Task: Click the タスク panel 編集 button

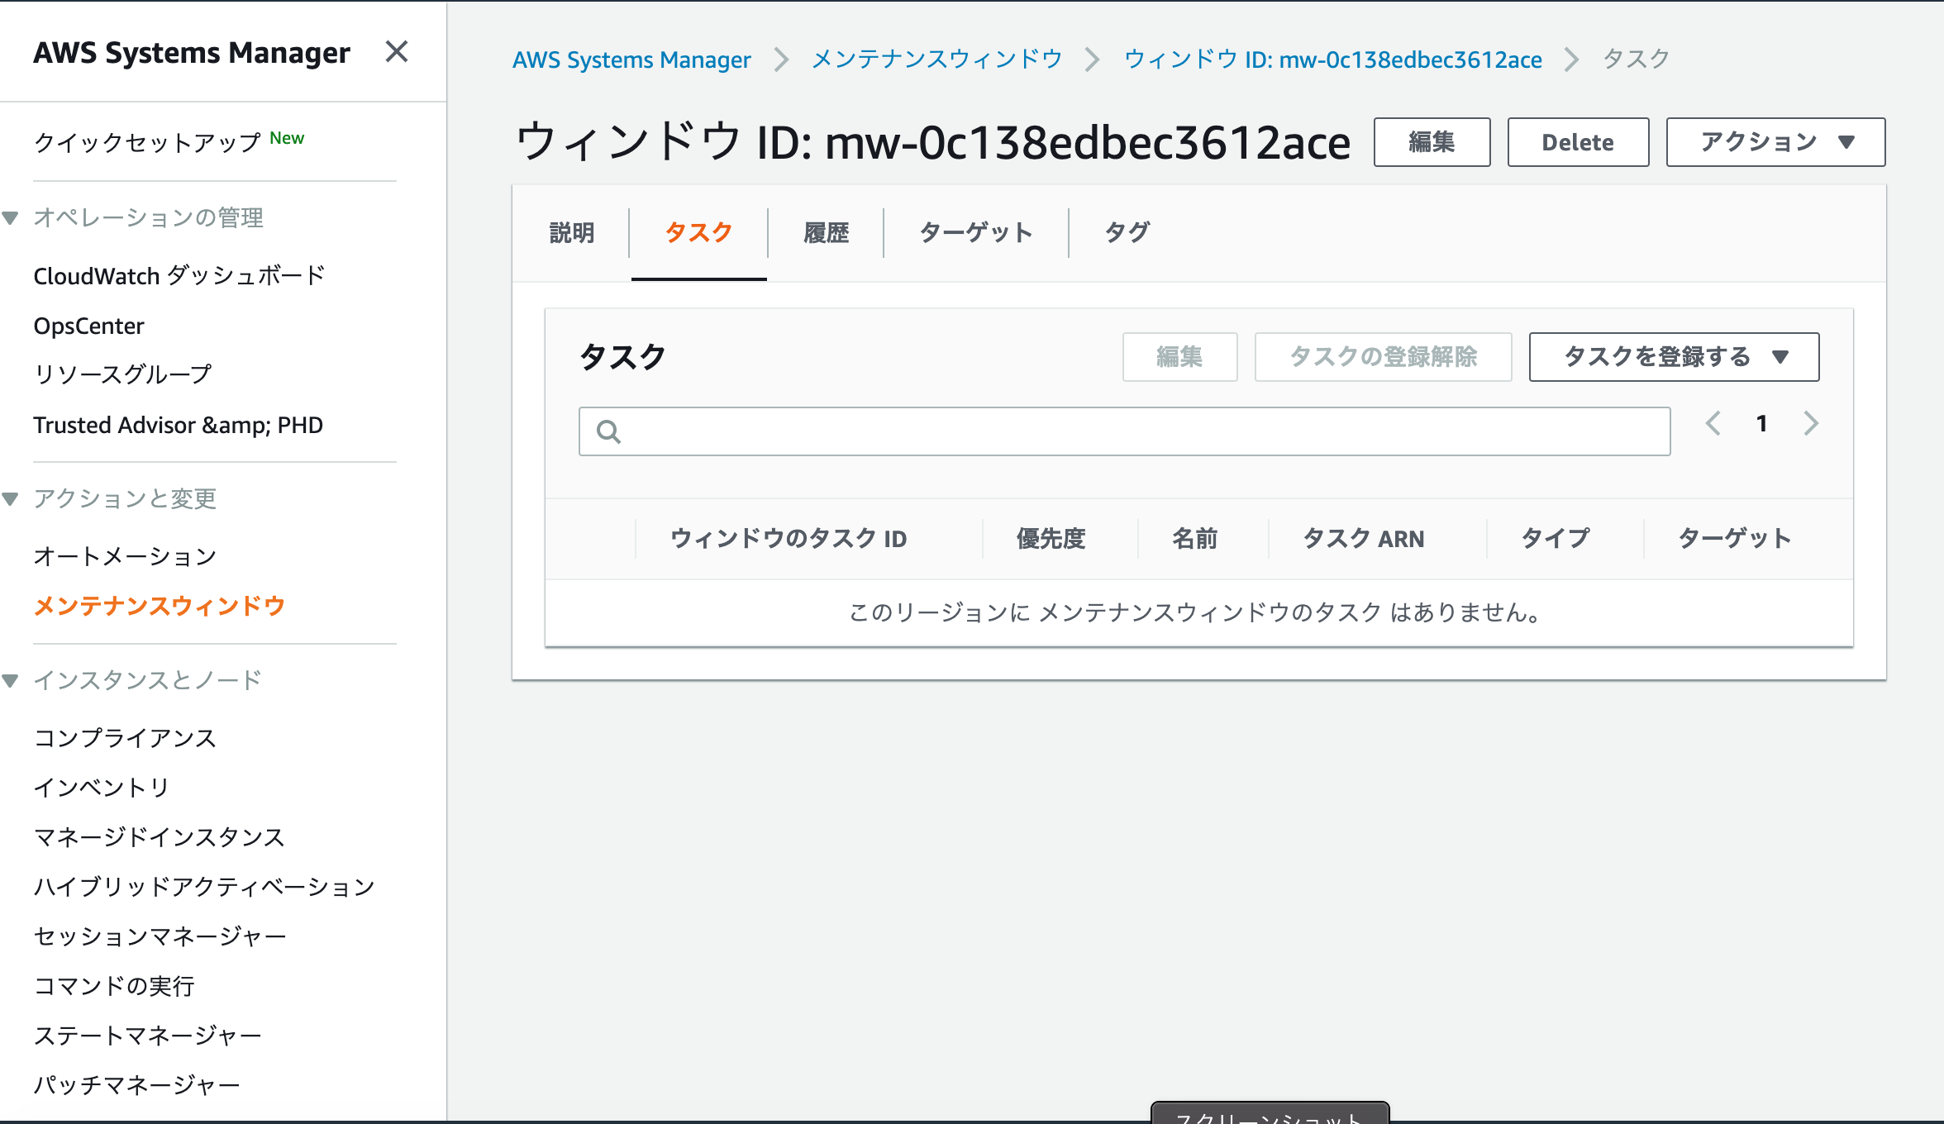Action: pos(1179,357)
